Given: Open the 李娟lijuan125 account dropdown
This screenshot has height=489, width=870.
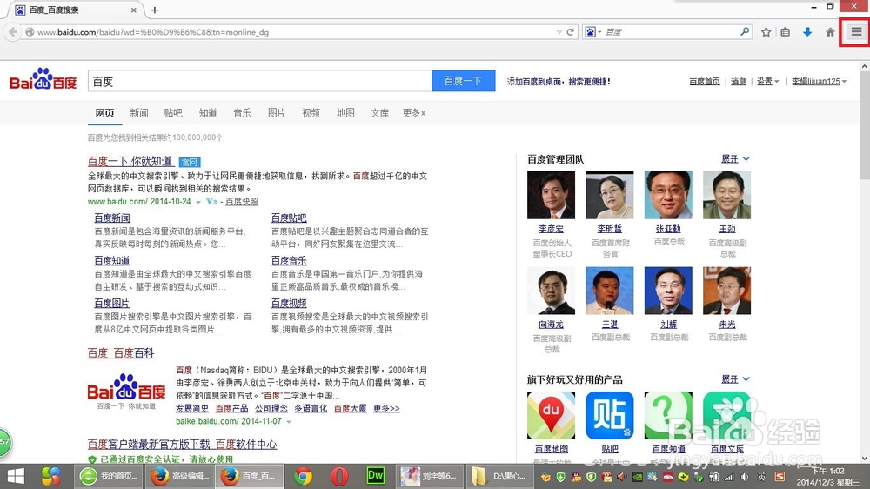Looking at the screenshot, I should point(819,82).
